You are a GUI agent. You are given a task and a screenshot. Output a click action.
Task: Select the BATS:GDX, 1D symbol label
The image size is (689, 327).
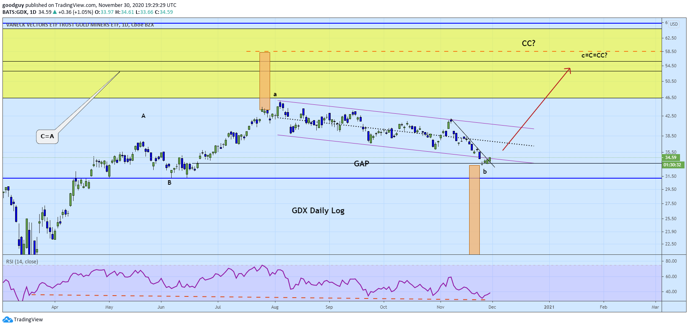tap(20, 12)
